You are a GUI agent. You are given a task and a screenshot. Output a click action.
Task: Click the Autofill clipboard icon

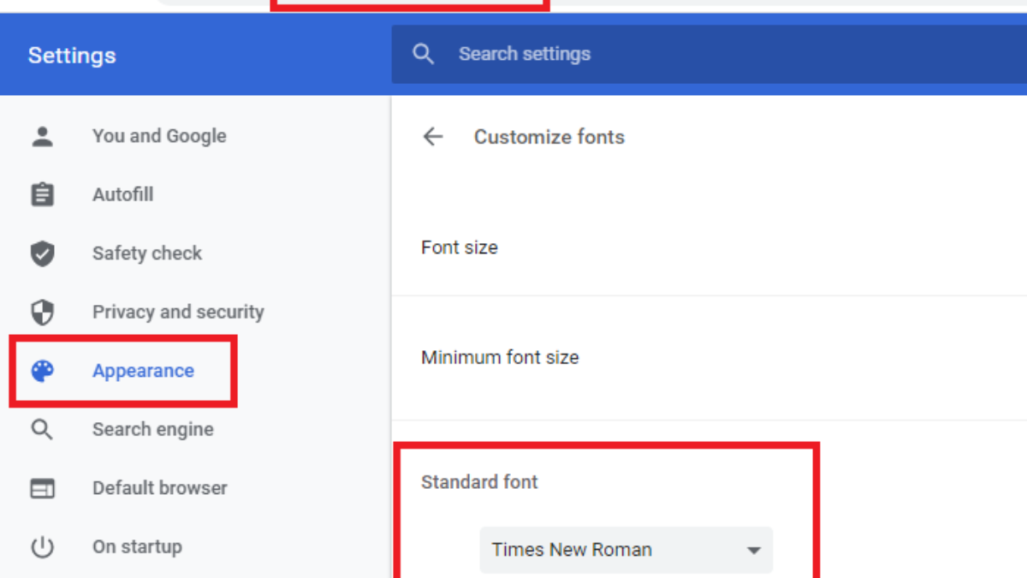pos(42,194)
